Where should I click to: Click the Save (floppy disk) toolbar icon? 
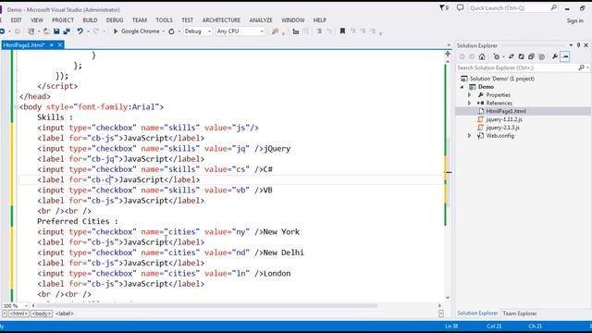point(56,31)
